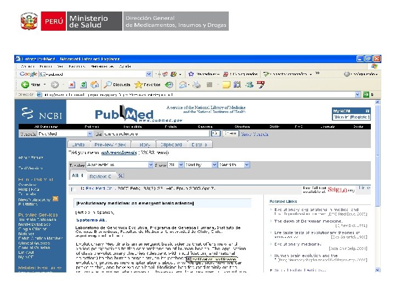Click the Messenger people icon

(249, 85)
